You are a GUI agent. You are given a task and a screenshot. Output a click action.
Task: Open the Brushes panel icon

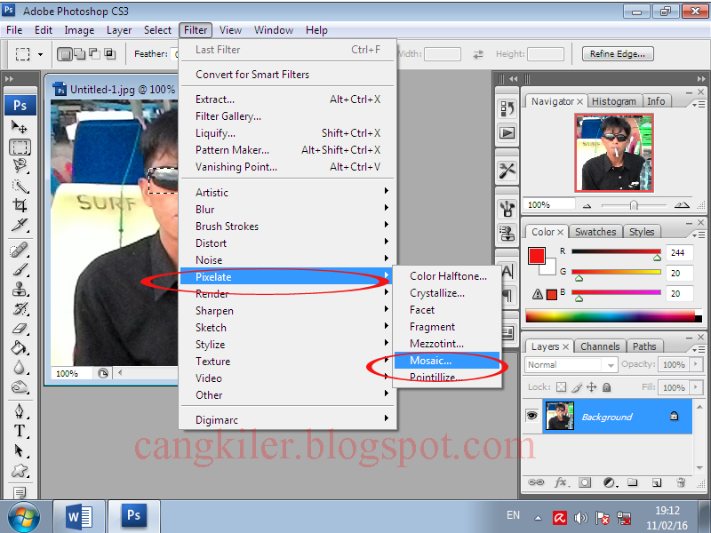pos(507,209)
